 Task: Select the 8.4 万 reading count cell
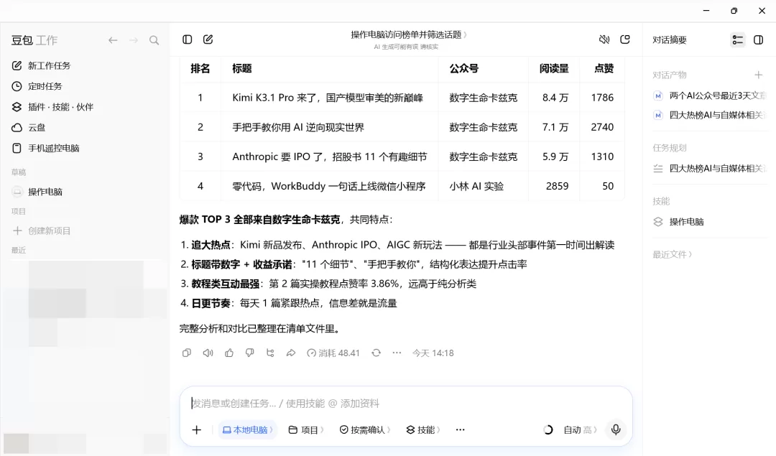[x=555, y=98]
